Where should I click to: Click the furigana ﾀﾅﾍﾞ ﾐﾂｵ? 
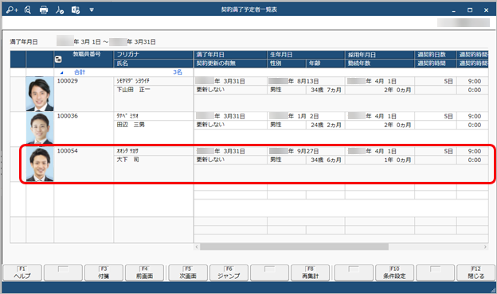[x=127, y=116]
